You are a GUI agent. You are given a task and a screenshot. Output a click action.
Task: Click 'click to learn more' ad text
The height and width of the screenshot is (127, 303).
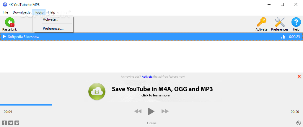tap(155, 95)
